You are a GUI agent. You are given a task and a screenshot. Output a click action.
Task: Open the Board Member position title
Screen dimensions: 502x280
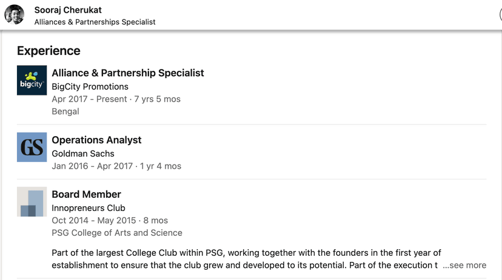pos(86,194)
